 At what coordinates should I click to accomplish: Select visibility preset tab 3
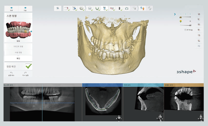[x=190, y=14]
